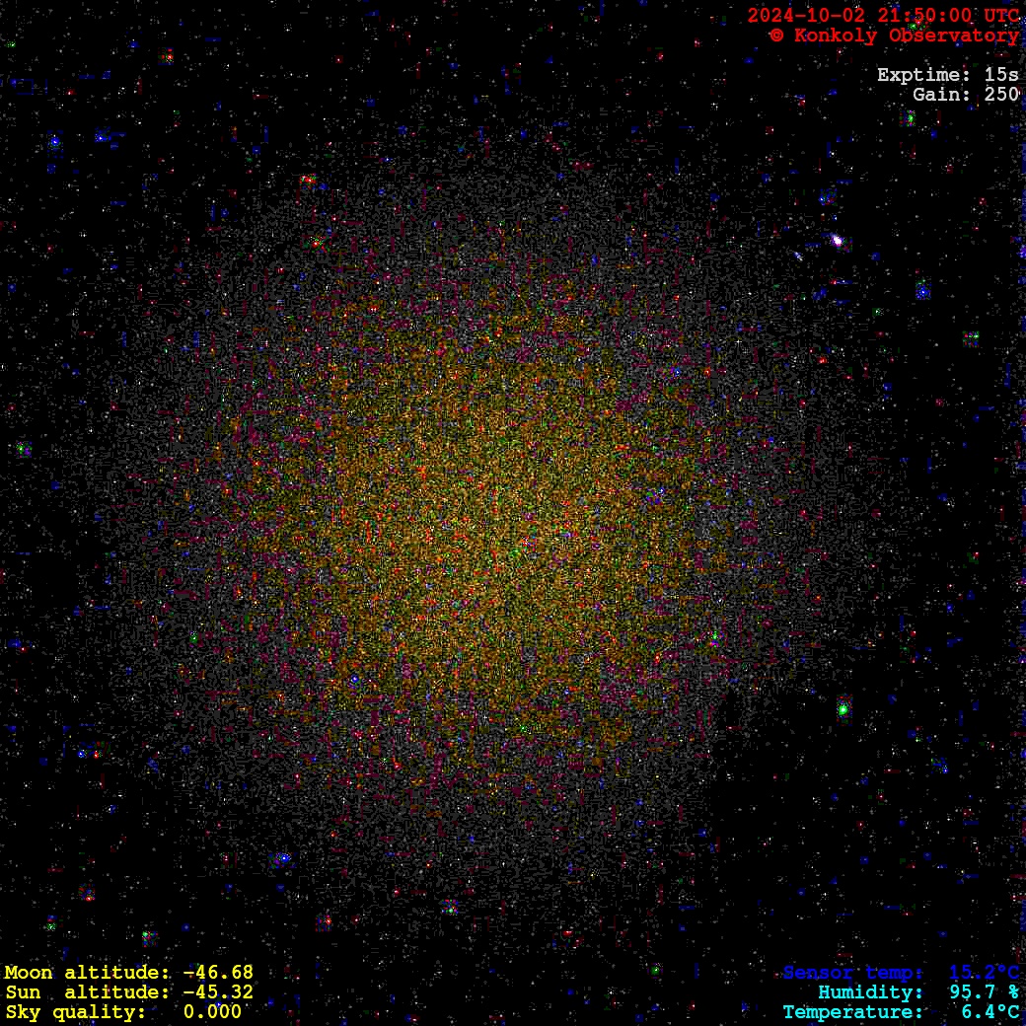Screen dimensions: 1026x1026
Task: Click the 0.000 sky quality value
Action: (x=212, y=1012)
